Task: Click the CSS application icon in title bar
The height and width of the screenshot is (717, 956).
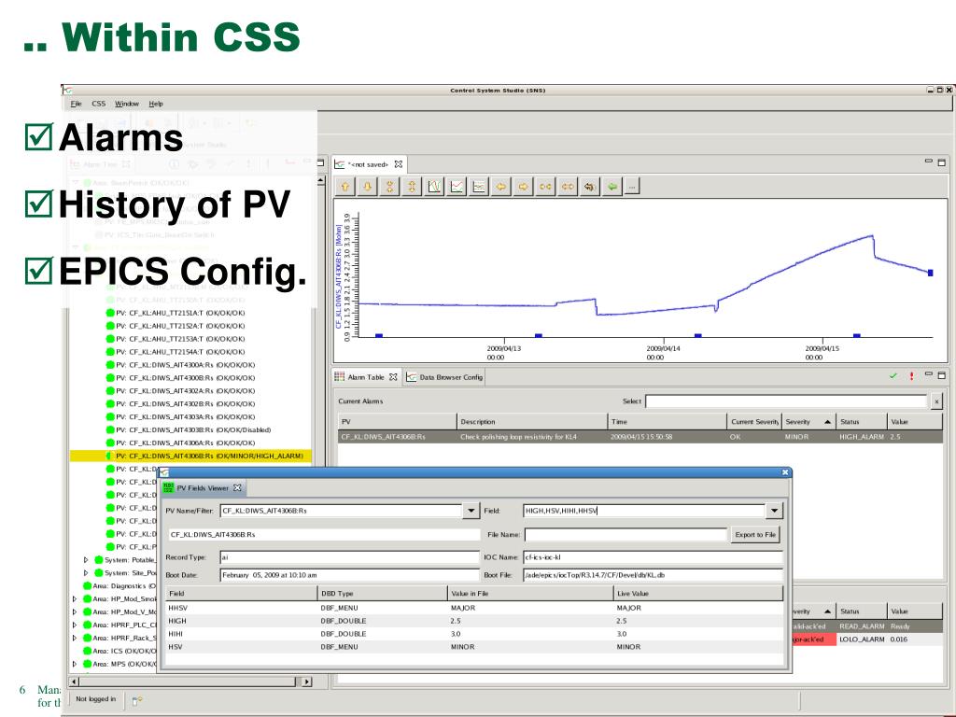Action: [x=67, y=91]
